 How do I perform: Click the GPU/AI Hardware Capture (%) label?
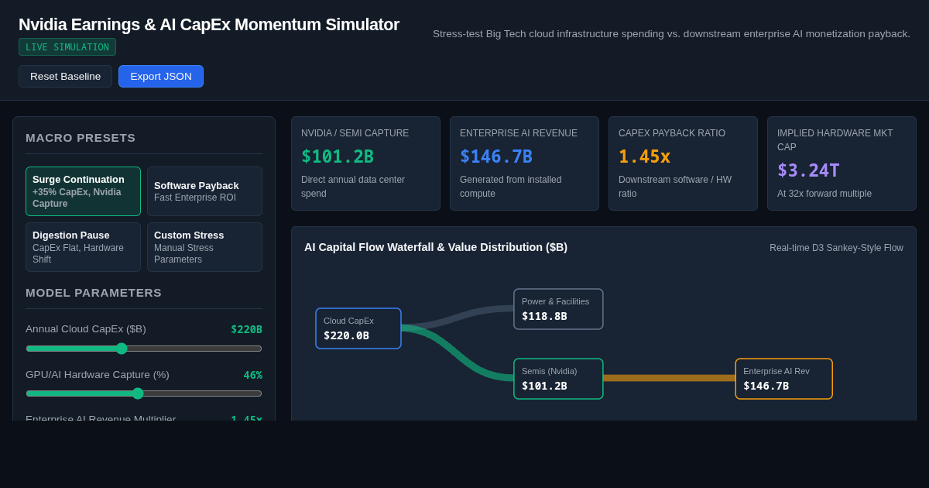point(98,375)
